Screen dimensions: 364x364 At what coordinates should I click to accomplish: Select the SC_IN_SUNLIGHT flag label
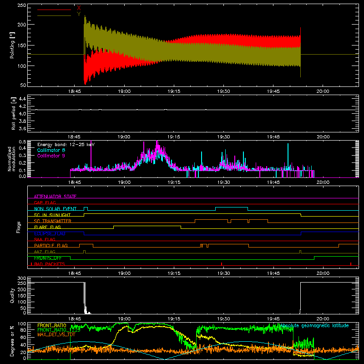tap(52, 215)
